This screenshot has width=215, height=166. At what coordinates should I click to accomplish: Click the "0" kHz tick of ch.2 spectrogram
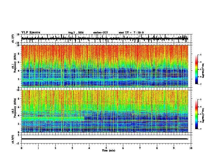[19, 132]
